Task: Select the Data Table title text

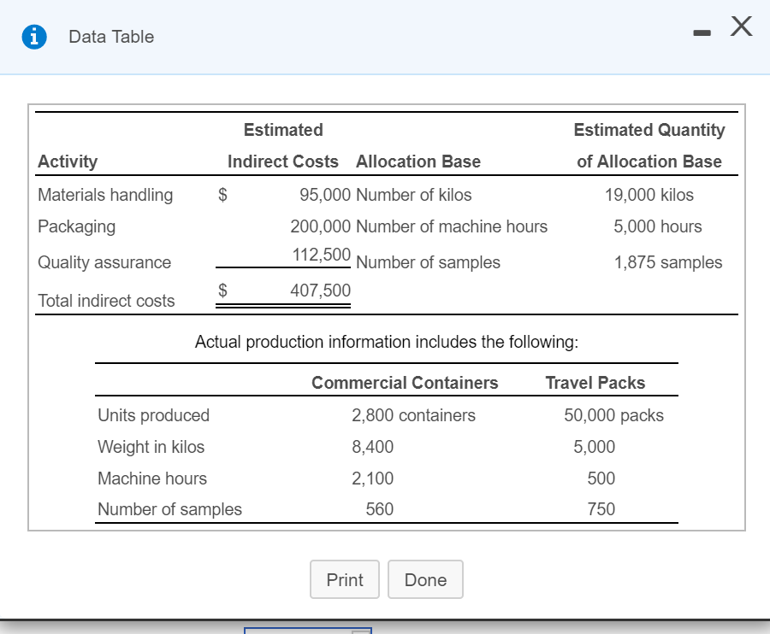Action: pos(111,37)
